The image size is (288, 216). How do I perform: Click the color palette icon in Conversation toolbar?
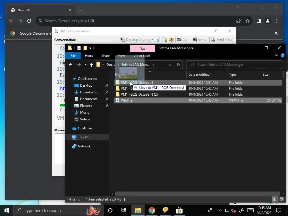[x=171, y=40]
